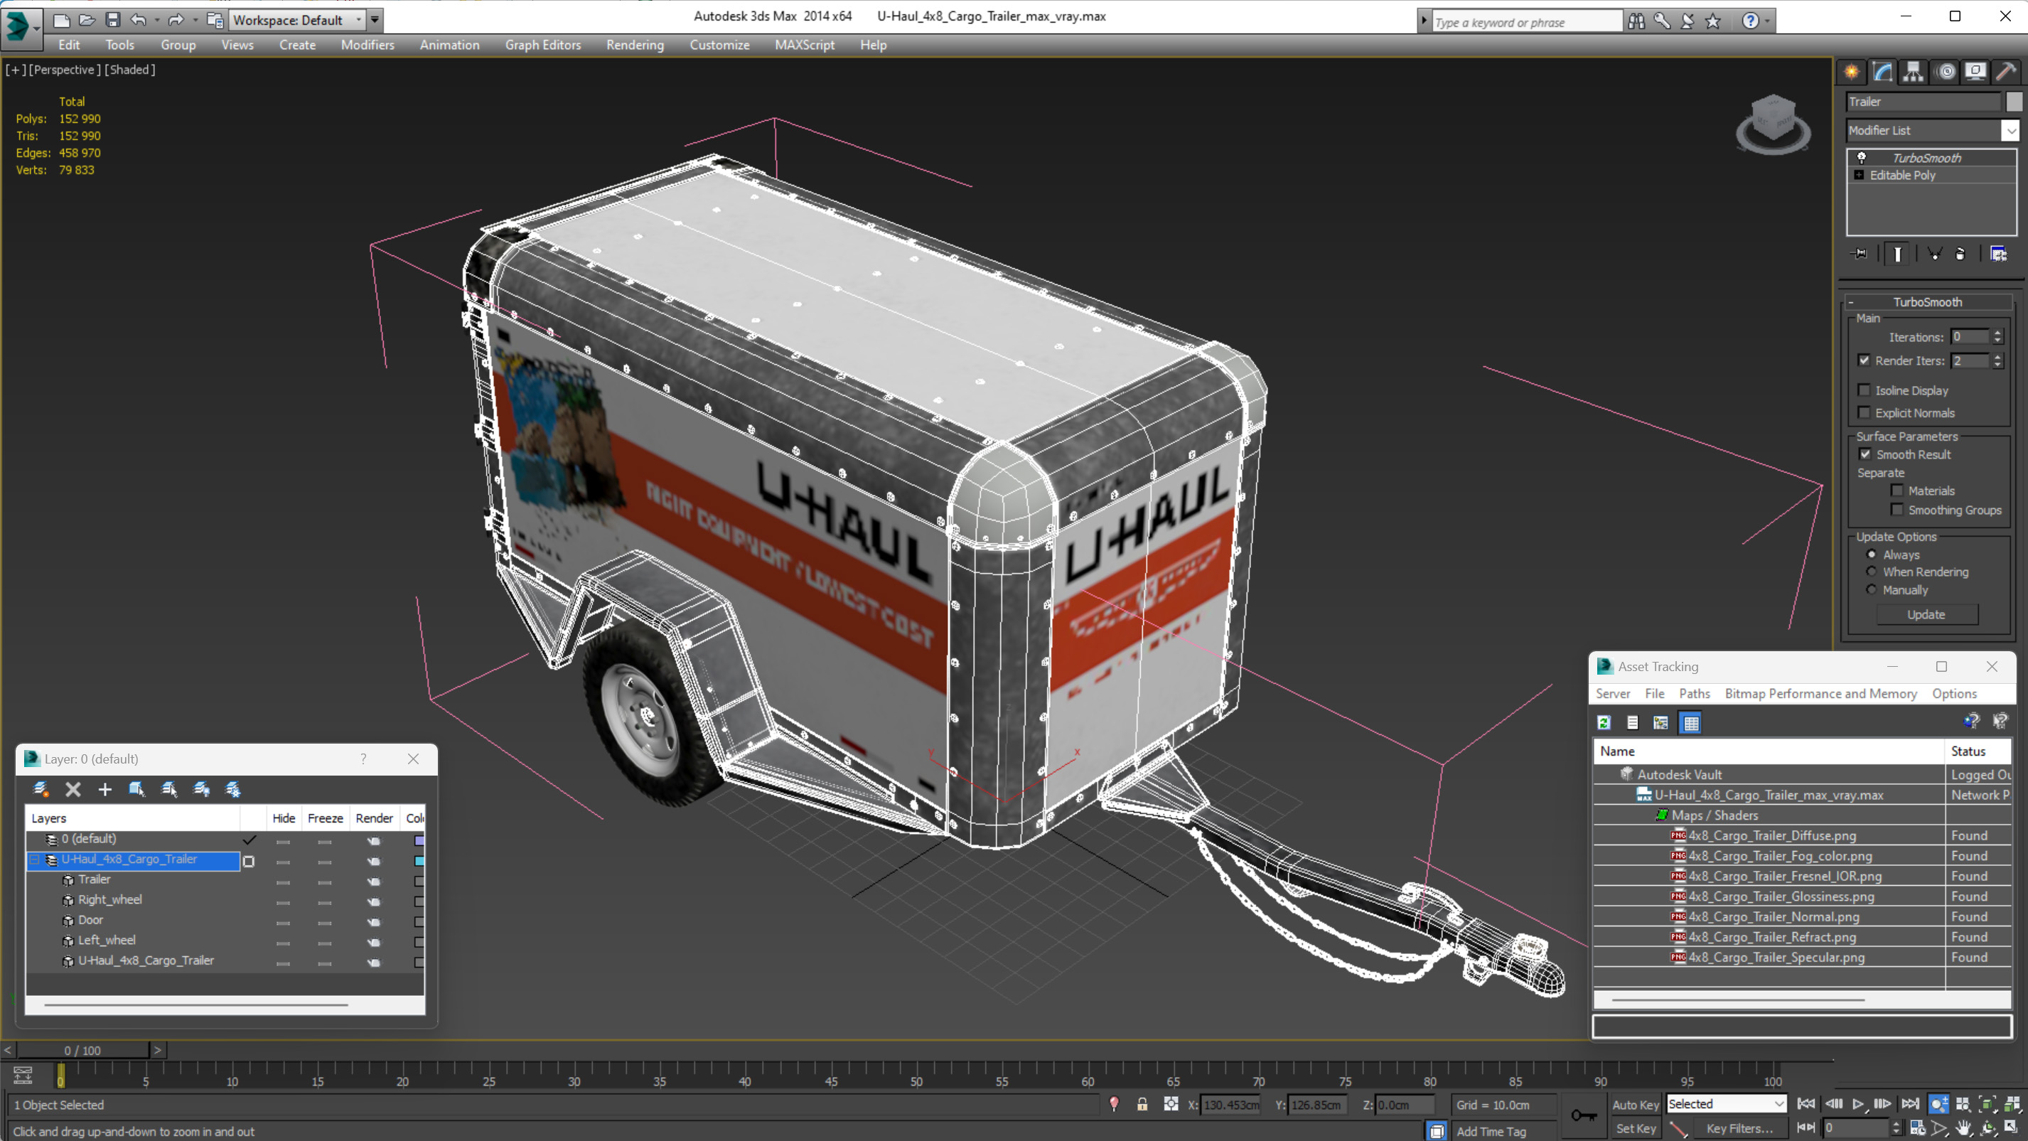The height and width of the screenshot is (1141, 2028).
Task: Toggle Show end result icon
Action: click(1897, 254)
